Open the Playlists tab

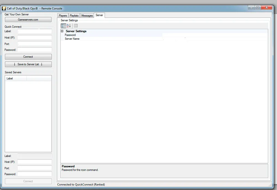(x=74, y=15)
